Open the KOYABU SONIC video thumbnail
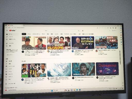Screen dimensions: 132x99 59,43
